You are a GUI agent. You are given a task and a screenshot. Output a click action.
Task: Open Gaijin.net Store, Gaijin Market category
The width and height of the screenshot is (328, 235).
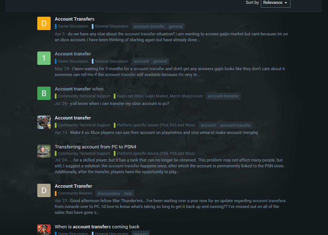(158, 96)
